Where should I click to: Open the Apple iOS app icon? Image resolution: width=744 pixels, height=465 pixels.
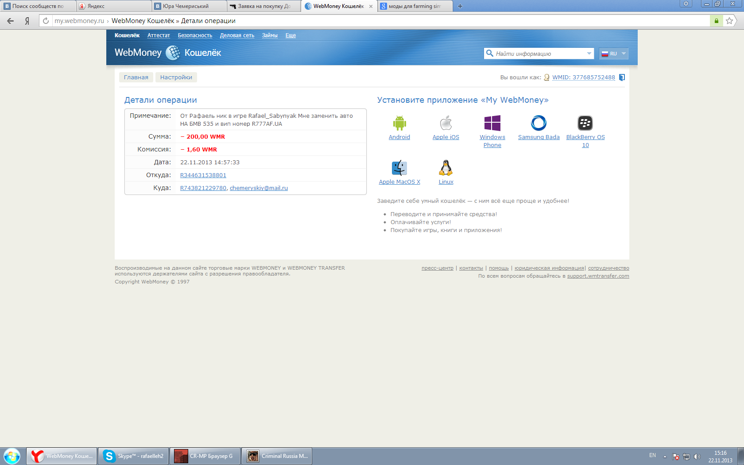click(446, 123)
